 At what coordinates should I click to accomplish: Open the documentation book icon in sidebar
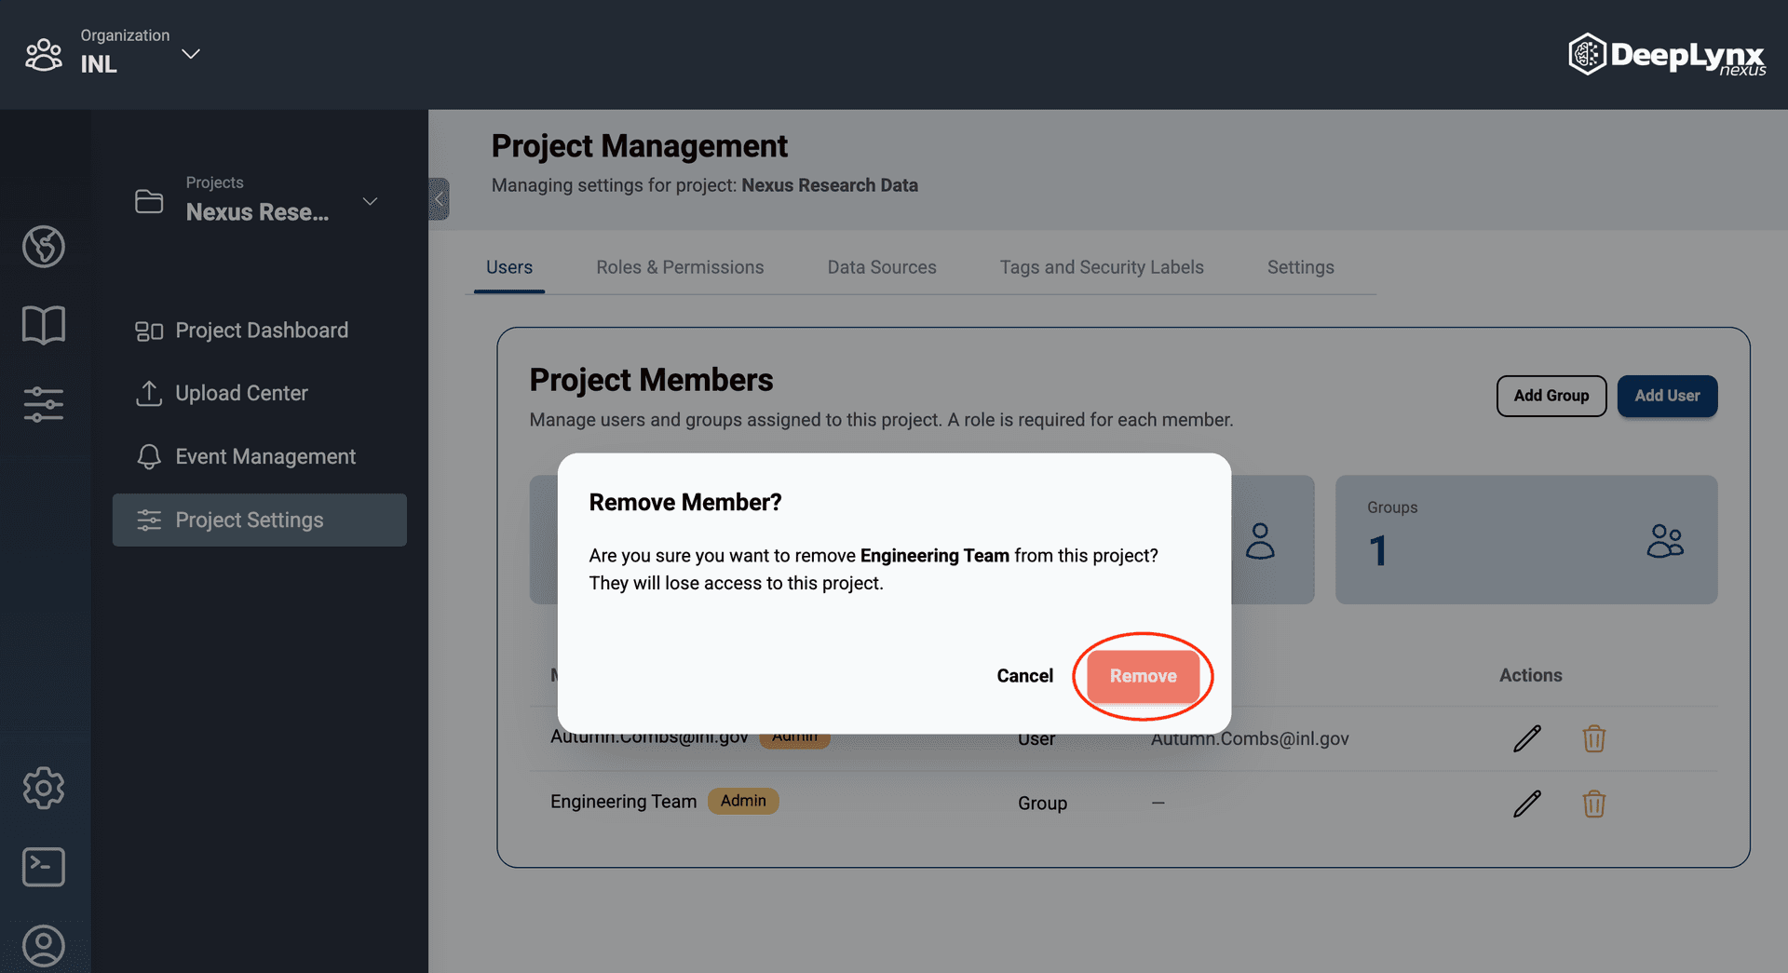coord(43,324)
